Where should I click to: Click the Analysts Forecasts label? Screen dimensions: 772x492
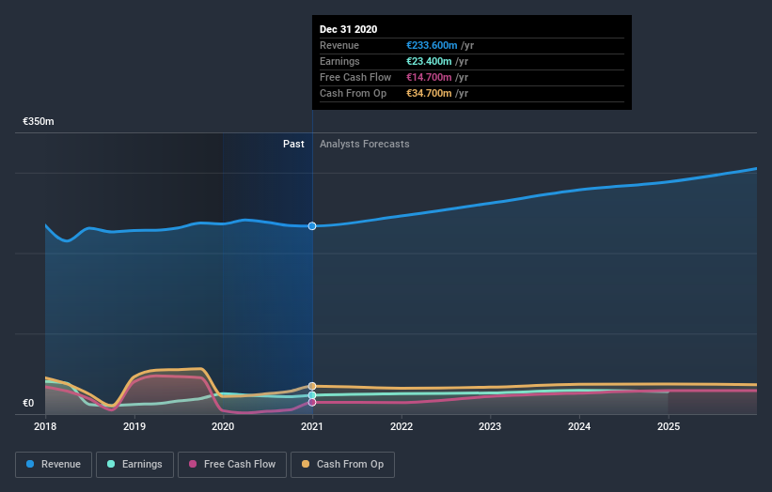364,144
